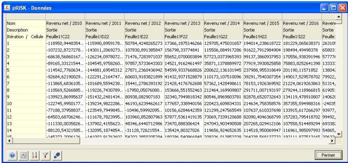Select the Revenu net / 2010 column header

pyautogui.click(x=64, y=23)
